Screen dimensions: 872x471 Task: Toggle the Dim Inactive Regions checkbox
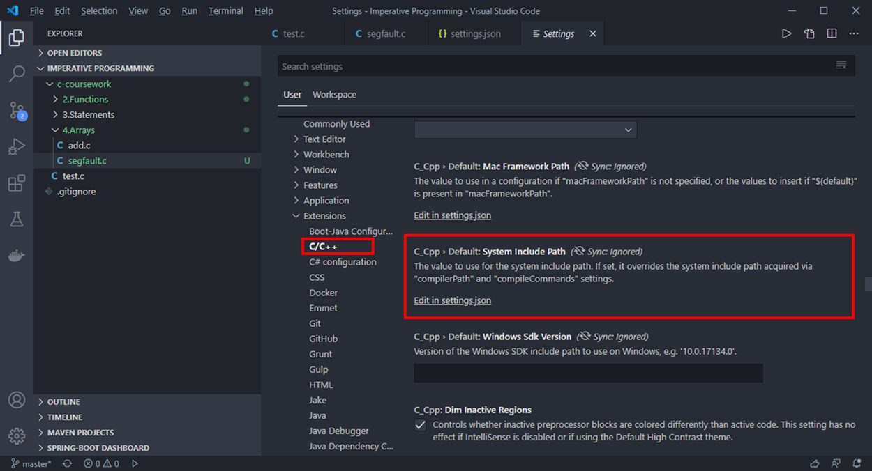click(420, 425)
